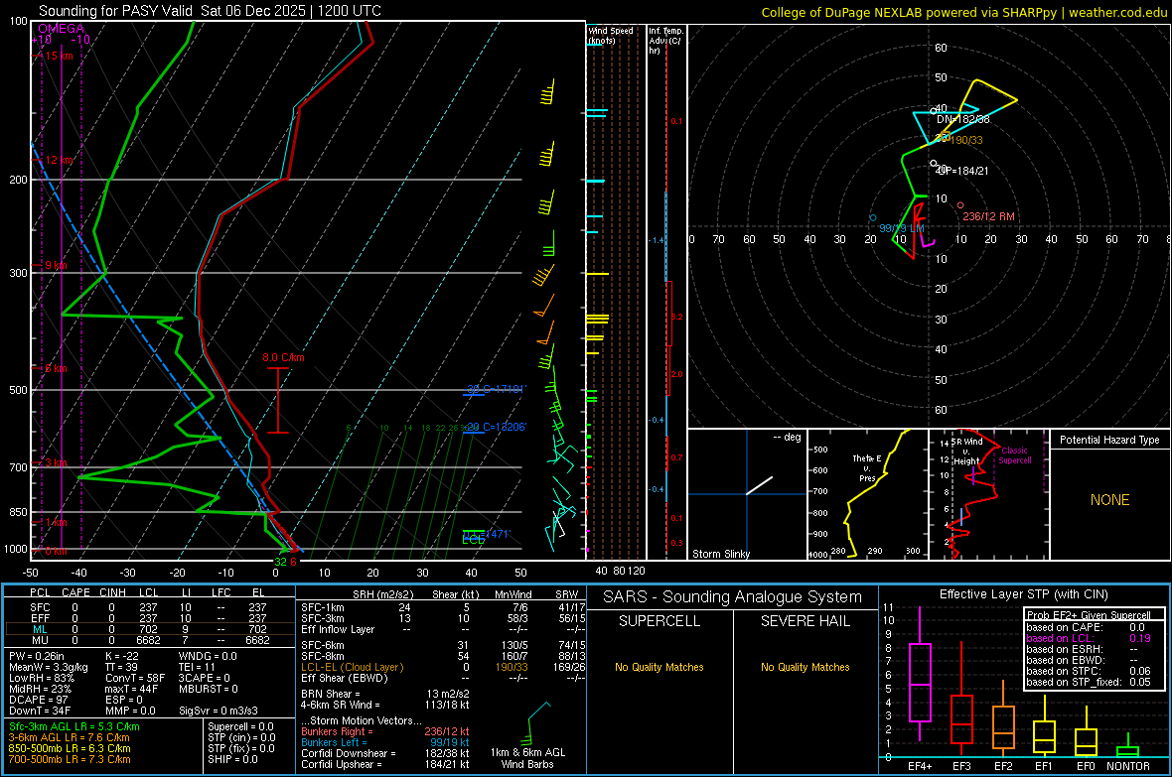Click the "DCAPE = 97" value
This screenshot has height=777, width=1172.
pyautogui.click(x=38, y=700)
